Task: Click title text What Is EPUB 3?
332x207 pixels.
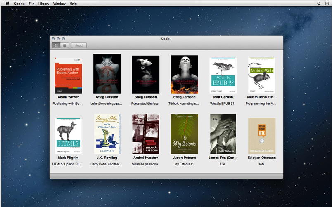Action: [x=222, y=103]
